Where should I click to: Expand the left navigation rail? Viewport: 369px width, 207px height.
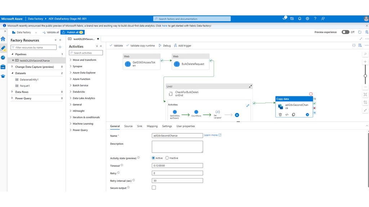[x=5, y=31]
